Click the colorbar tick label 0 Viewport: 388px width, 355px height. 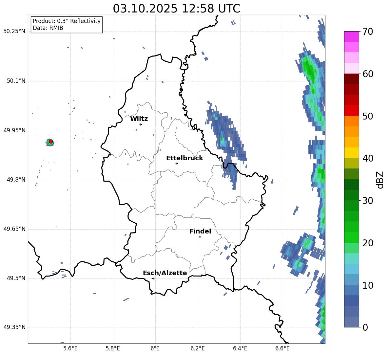[365, 327]
